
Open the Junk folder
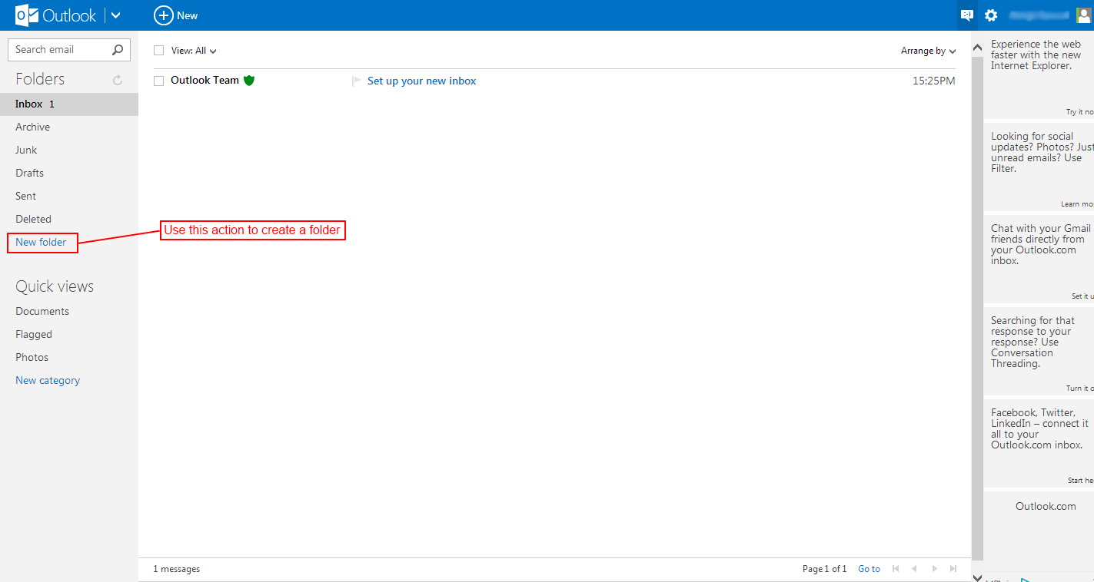coord(26,150)
